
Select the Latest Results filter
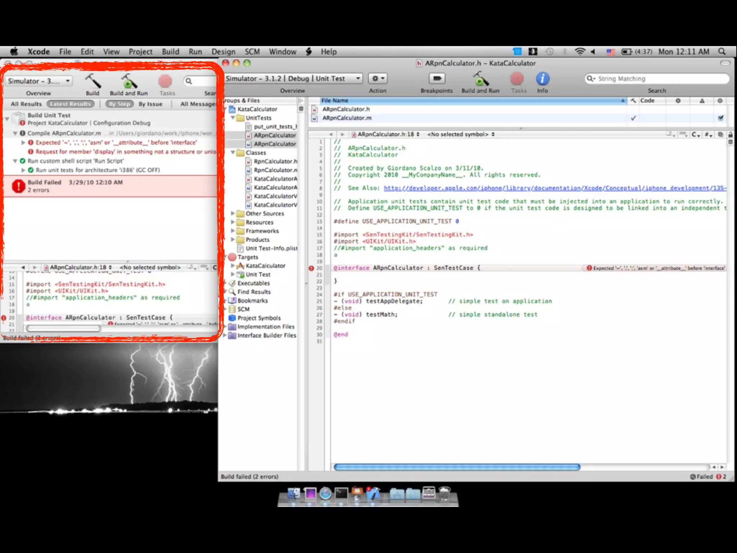click(71, 104)
